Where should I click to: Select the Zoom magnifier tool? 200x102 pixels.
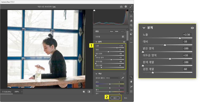[x=131, y=77]
